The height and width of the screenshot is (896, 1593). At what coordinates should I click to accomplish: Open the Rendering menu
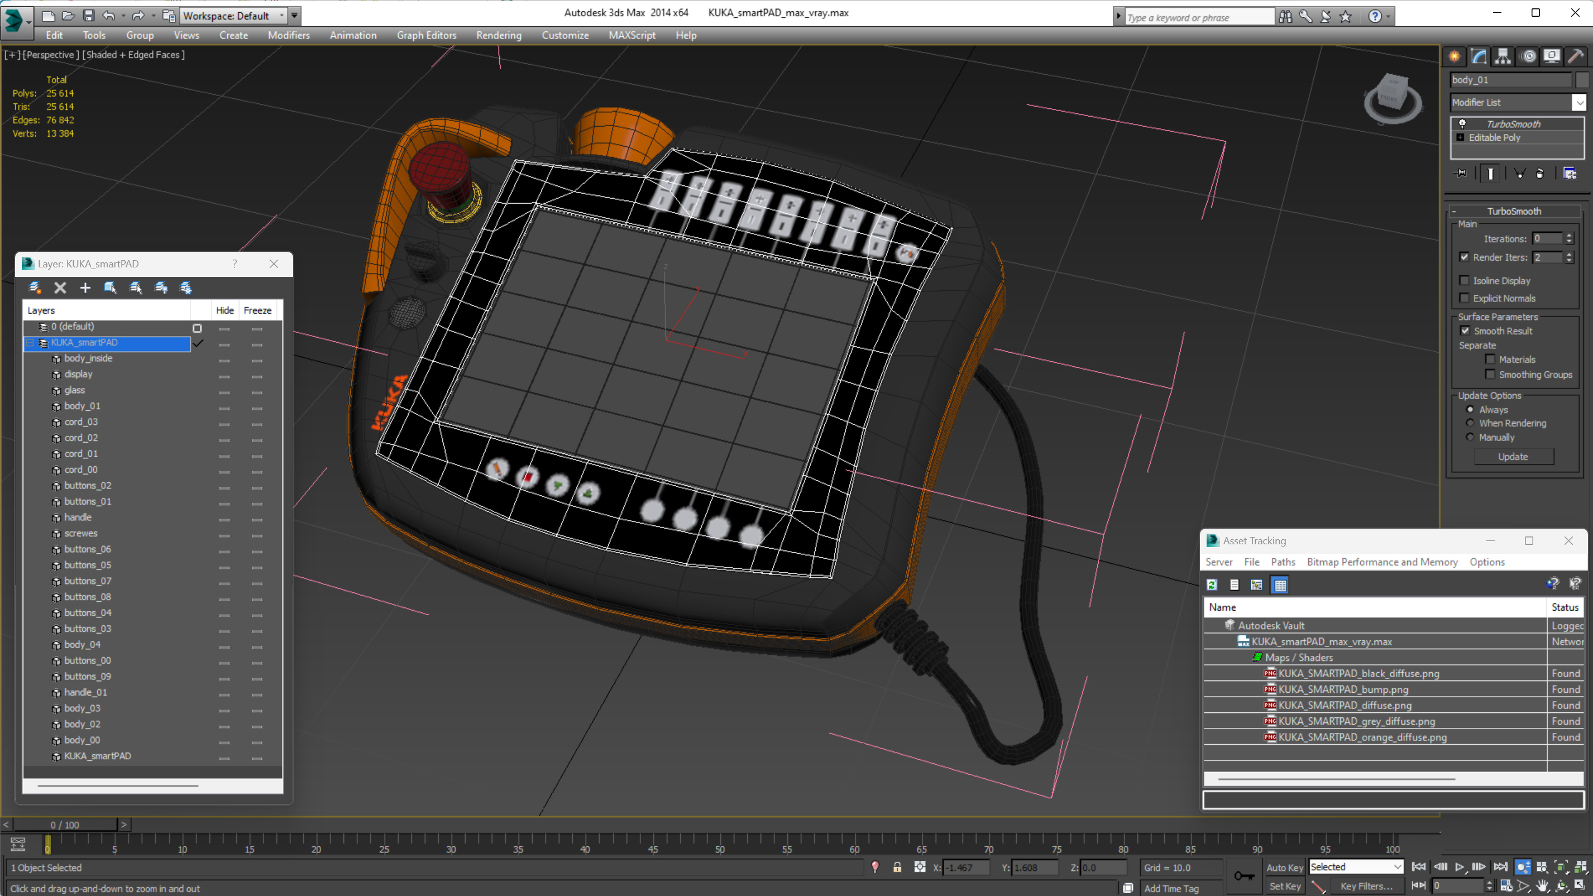pos(499,35)
